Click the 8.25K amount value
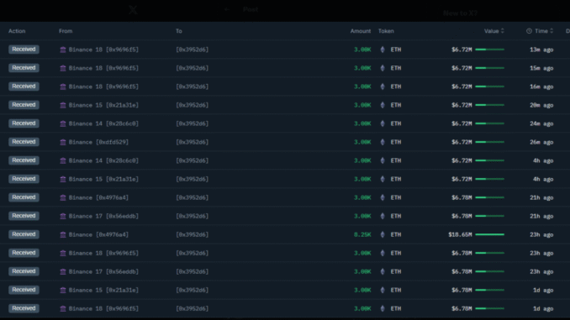Viewport: 570px width, 320px height. (x=362, y=234)
